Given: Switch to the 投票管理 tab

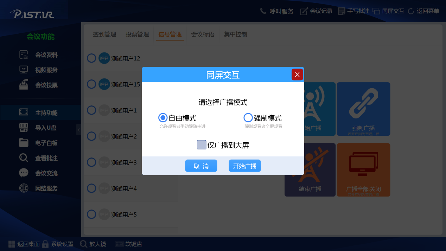Looking at the screenshot, I should [137, 34].
